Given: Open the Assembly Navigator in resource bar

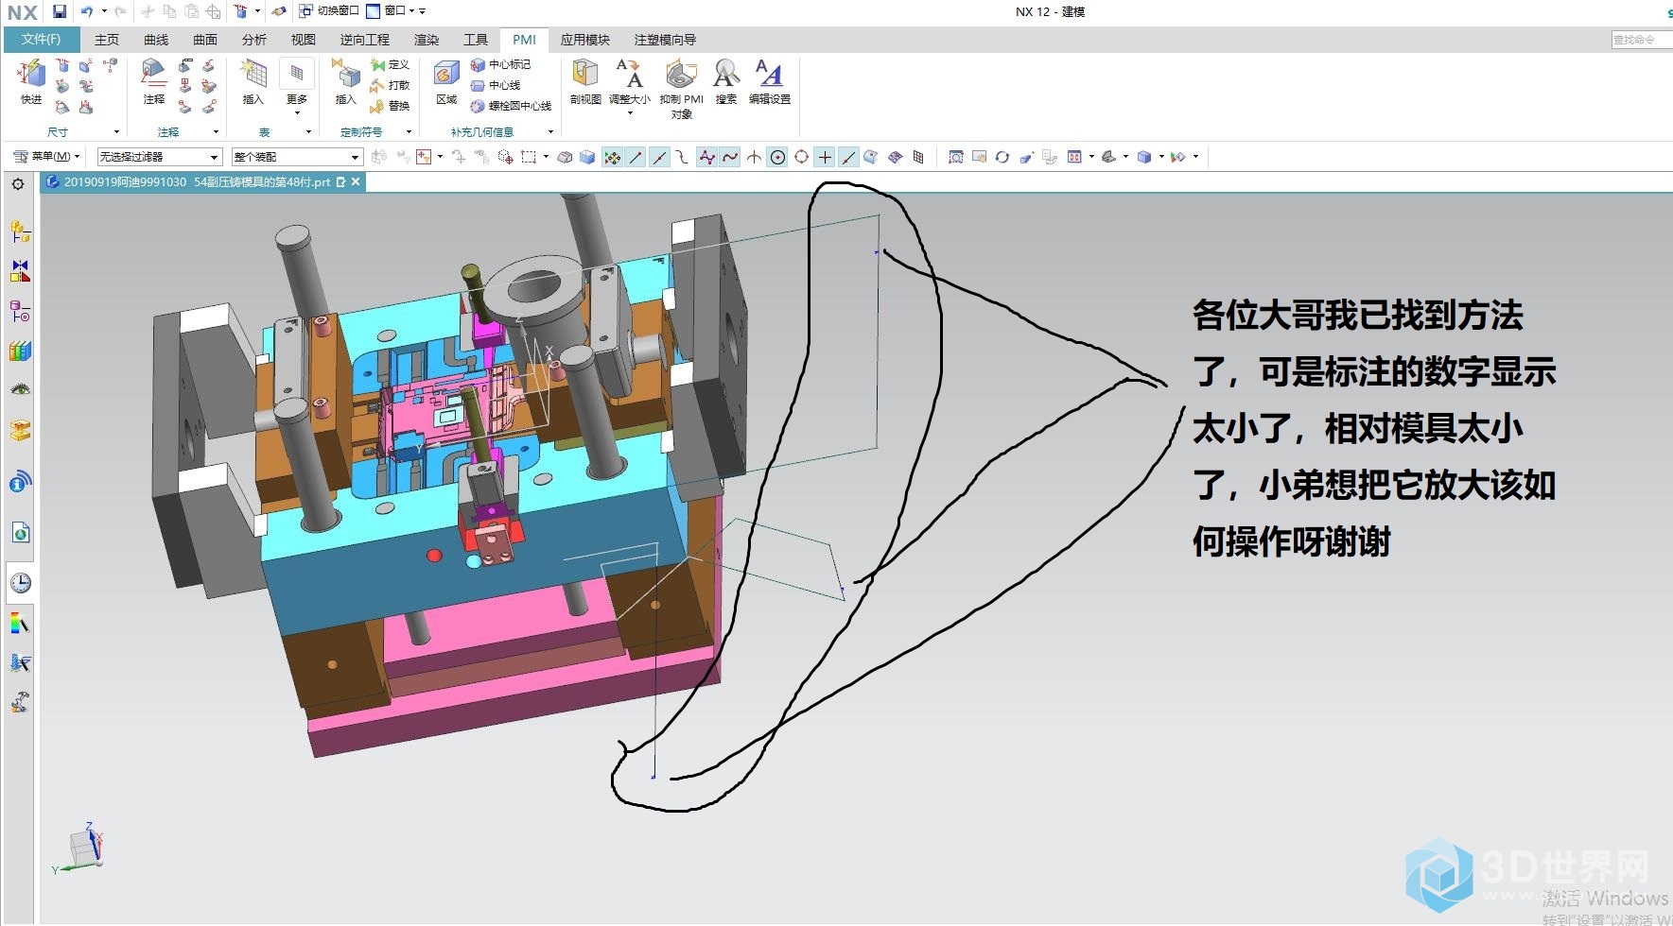Looking at the screenshot, I should click(20, 231).
